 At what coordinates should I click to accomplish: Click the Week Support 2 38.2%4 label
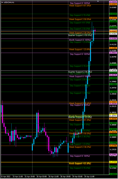[80, 33]
